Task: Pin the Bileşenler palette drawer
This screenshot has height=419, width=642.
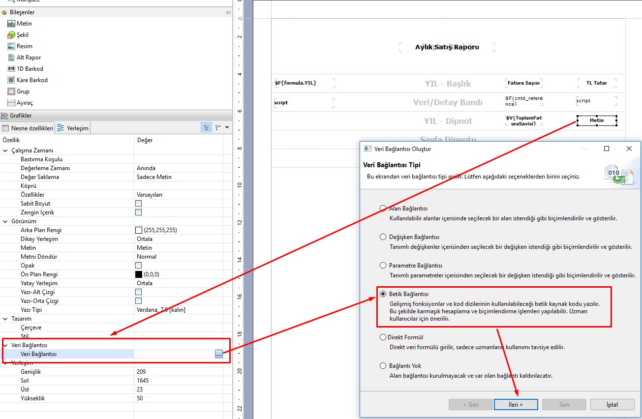Action: point(228,12)
